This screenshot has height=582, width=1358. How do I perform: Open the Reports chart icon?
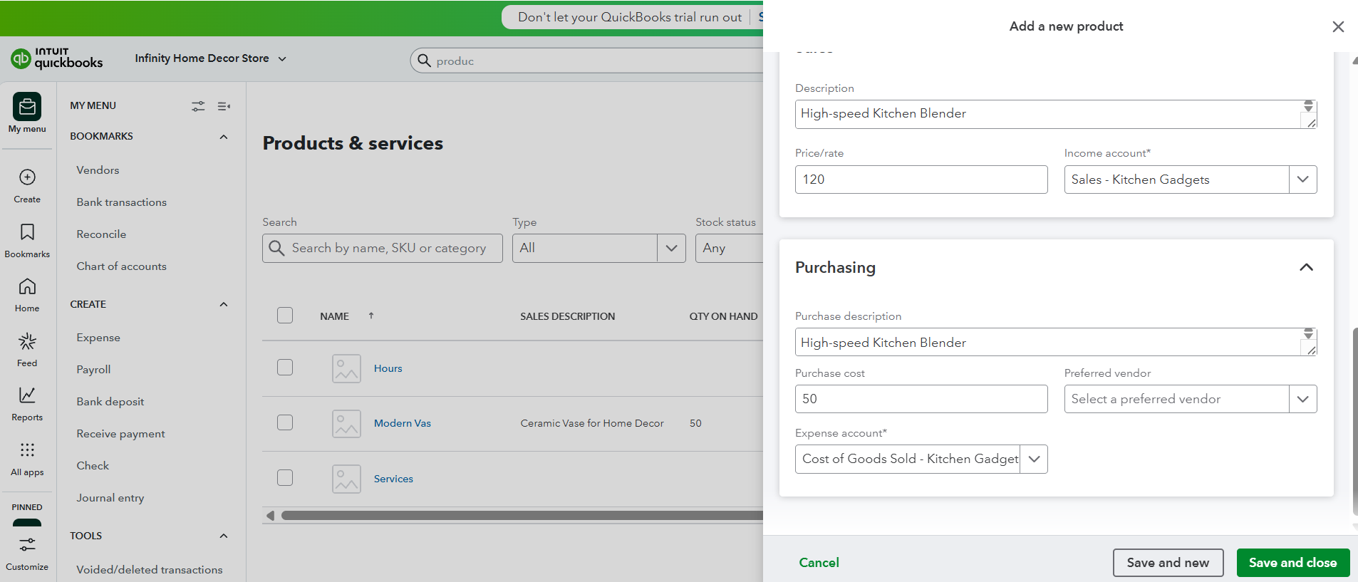pos(27,395)
